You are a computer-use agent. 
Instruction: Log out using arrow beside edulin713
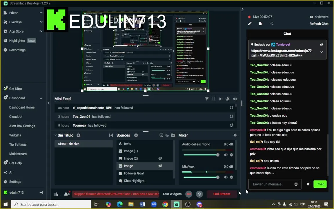pos(41,192)
